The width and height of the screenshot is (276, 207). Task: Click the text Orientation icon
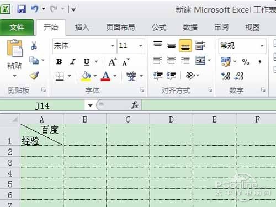point(190,76)
